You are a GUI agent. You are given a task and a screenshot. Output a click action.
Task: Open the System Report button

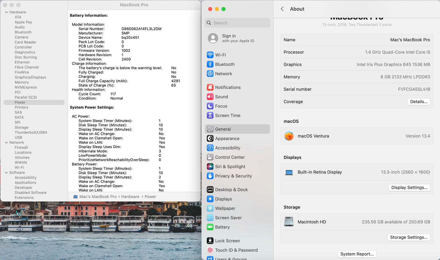click(357, 254)
